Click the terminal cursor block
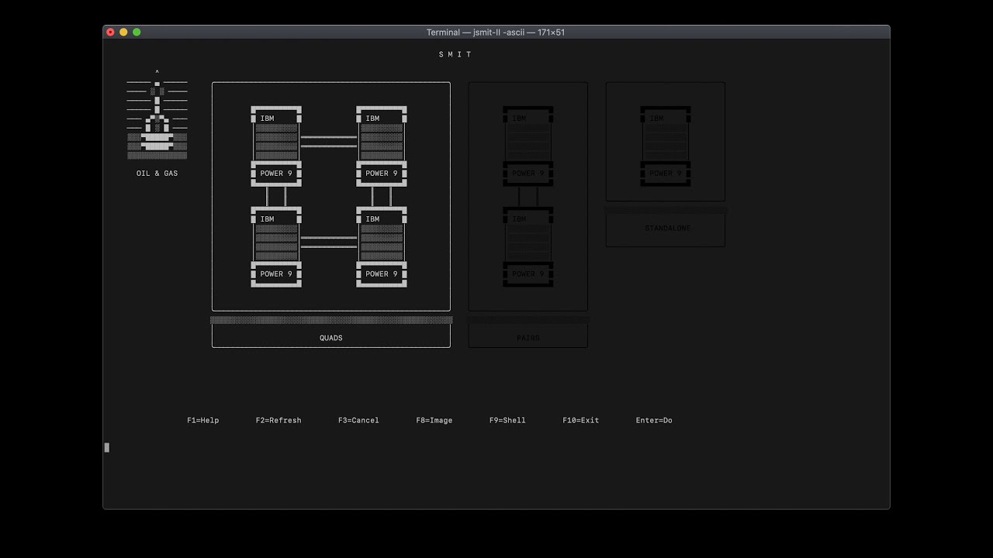Image resolution: width=993 pixels, height=558 pixels. [x=107, y=447]
